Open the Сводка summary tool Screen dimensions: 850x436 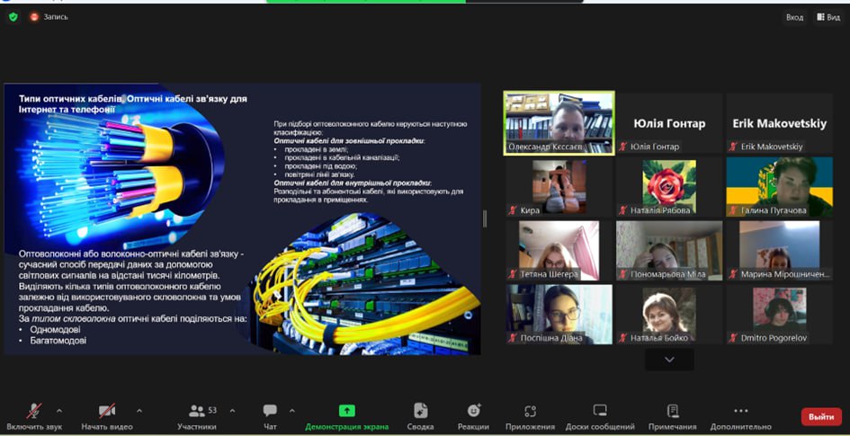(420, 411)
